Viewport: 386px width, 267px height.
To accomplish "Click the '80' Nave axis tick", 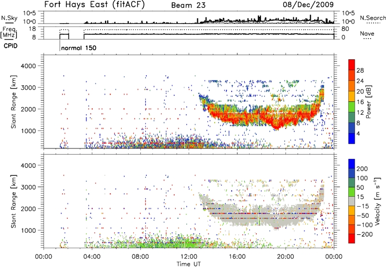I will 345,29.
